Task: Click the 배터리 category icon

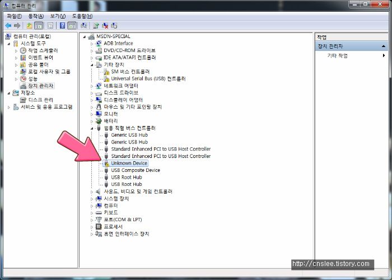Action: (x=99, y=121)
